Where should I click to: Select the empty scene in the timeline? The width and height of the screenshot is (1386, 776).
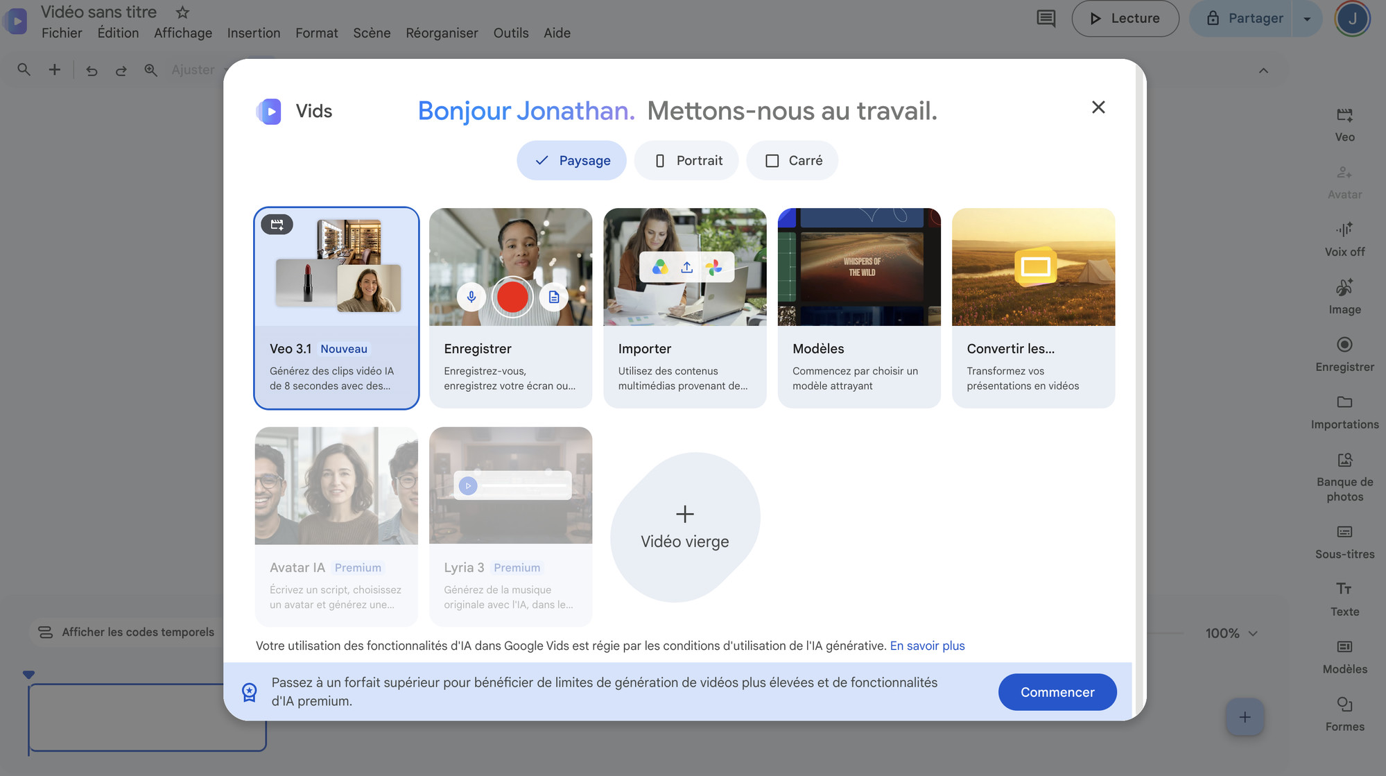pos(147,718)
